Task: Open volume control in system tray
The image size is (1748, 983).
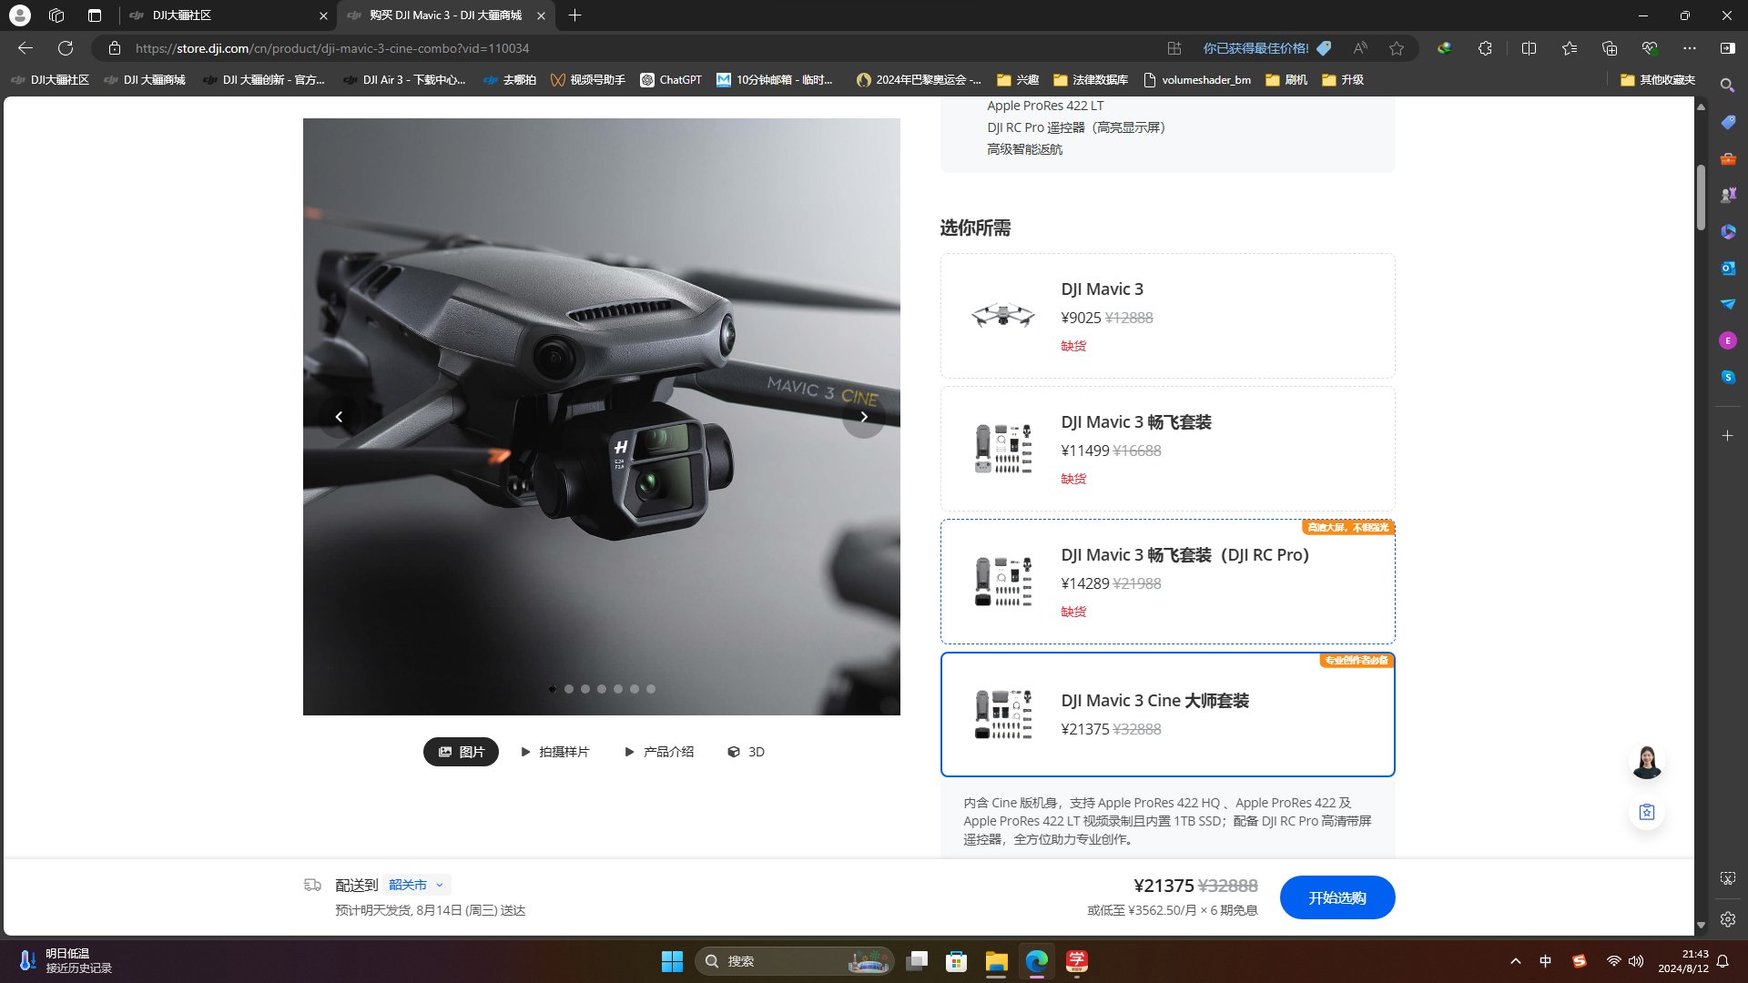Action: click(x=1636, y=961)
